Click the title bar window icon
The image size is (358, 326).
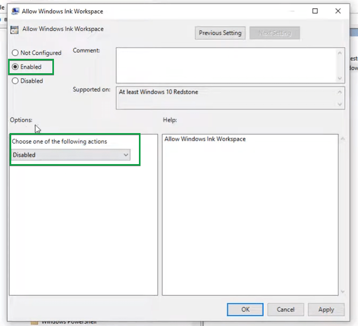tap(15, 11)
